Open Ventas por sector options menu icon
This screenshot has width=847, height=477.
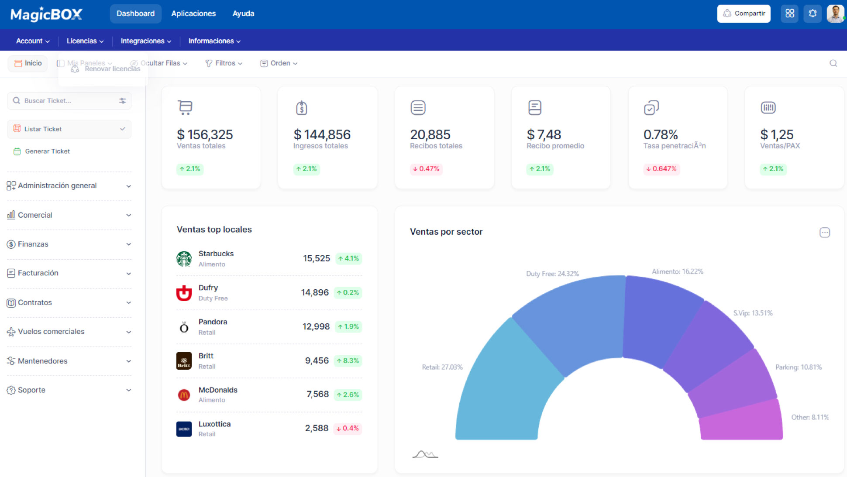[x=824, y=233]
